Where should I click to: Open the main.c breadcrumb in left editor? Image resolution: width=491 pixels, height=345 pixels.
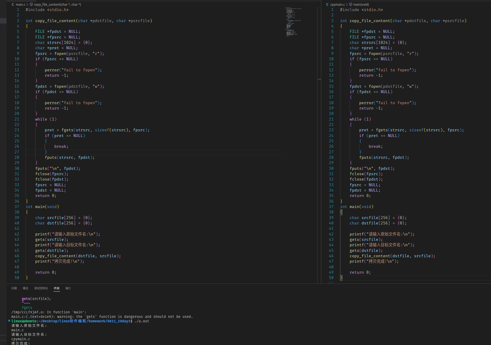pyautogui.click(x=21, y=4)
